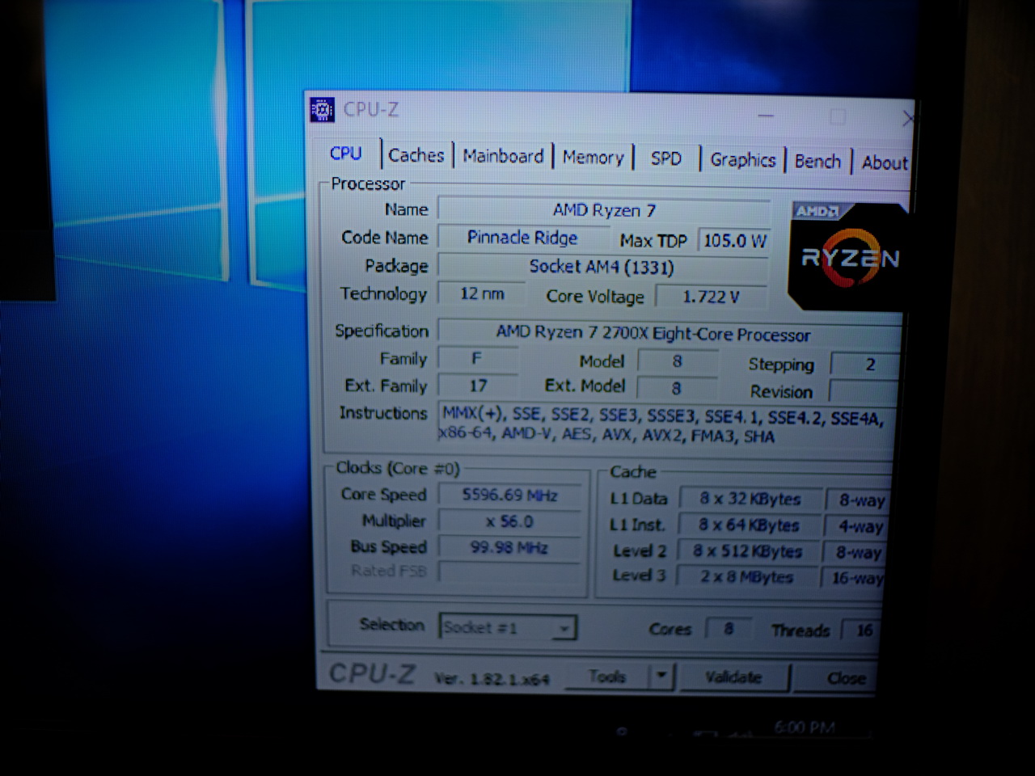Click the L1 Data value 8 x 32 KBytes
The height and width of the screenshot is (776, 1035).
point(750,499)
